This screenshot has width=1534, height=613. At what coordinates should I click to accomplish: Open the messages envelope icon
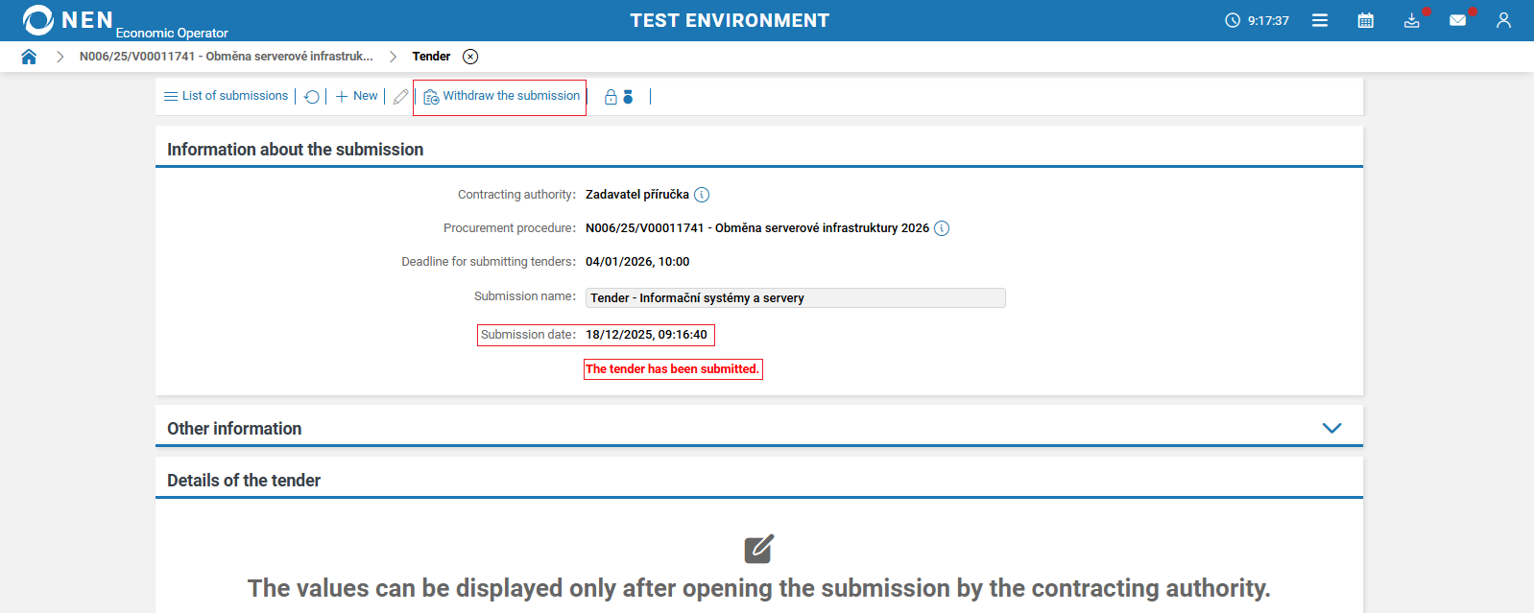point(1458,20)
